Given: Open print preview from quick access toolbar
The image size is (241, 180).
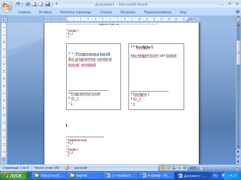Looking at the screenshot, I should 34,4.
